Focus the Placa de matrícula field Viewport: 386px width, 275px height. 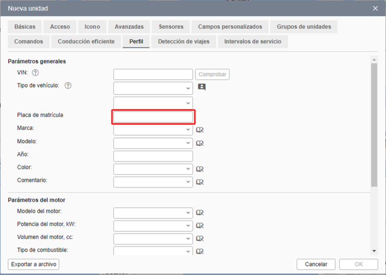[153, 117]
